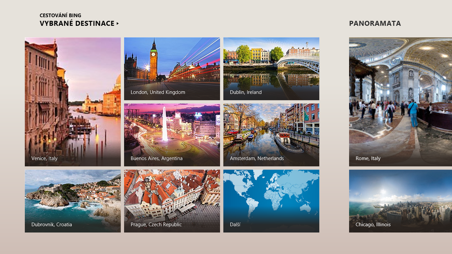View the Dublin, Ireland destination
Screen dimensions: 452x254
(x=271, y=68)
